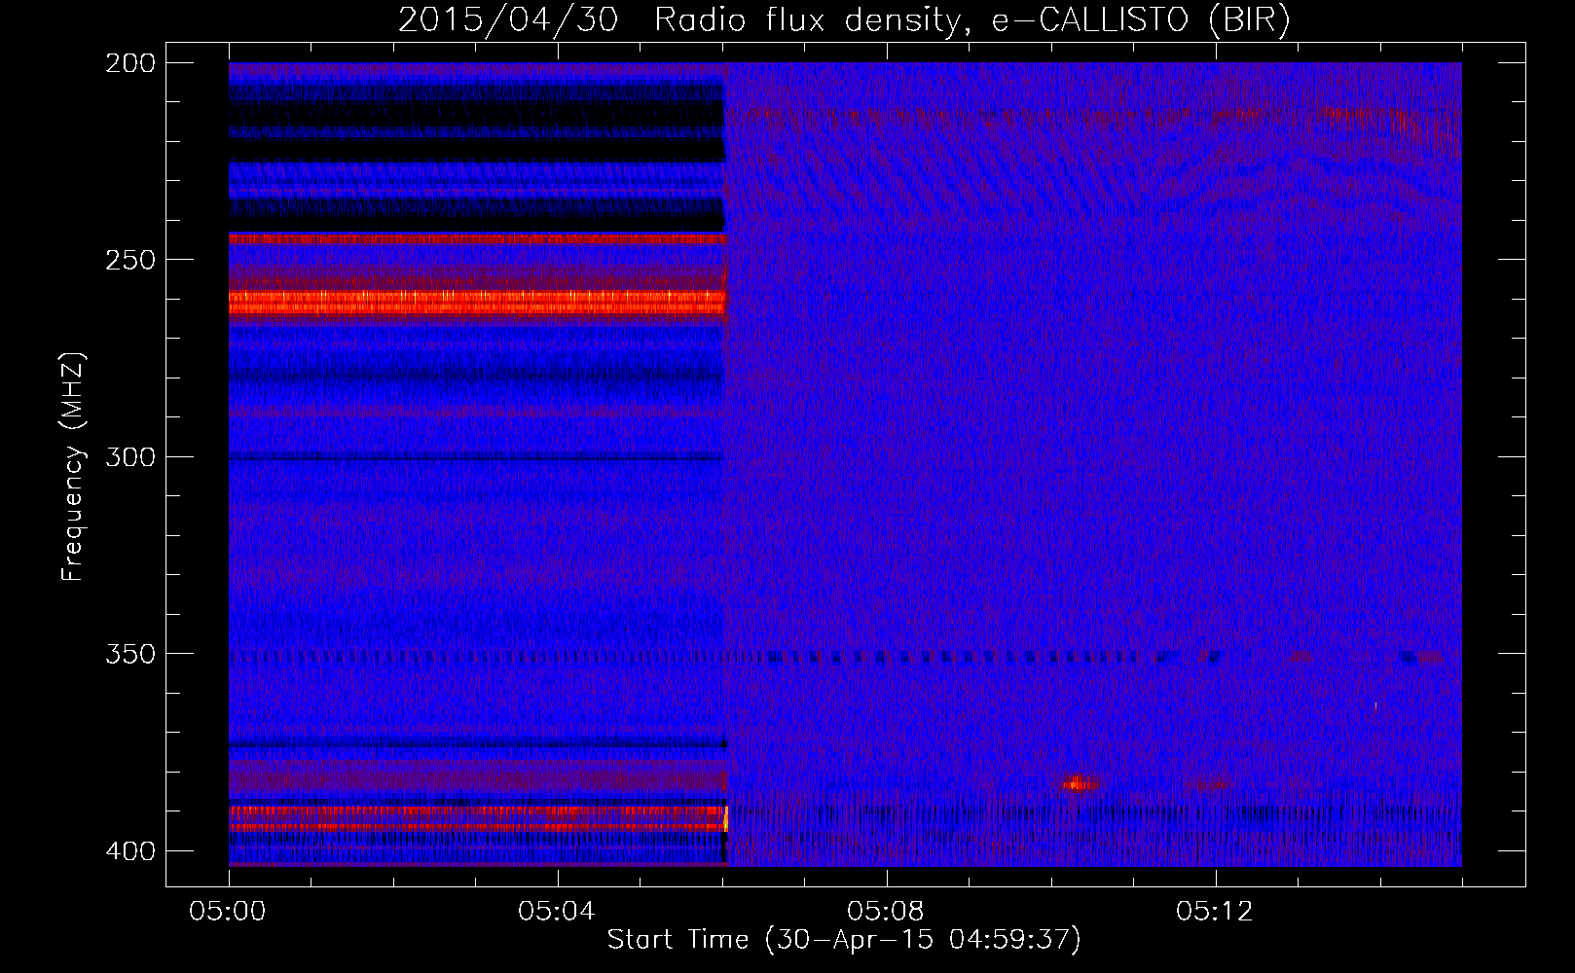Click the 'Start Time (30-Apr-15 04:59:37)' label

click(x=844, y=940)
